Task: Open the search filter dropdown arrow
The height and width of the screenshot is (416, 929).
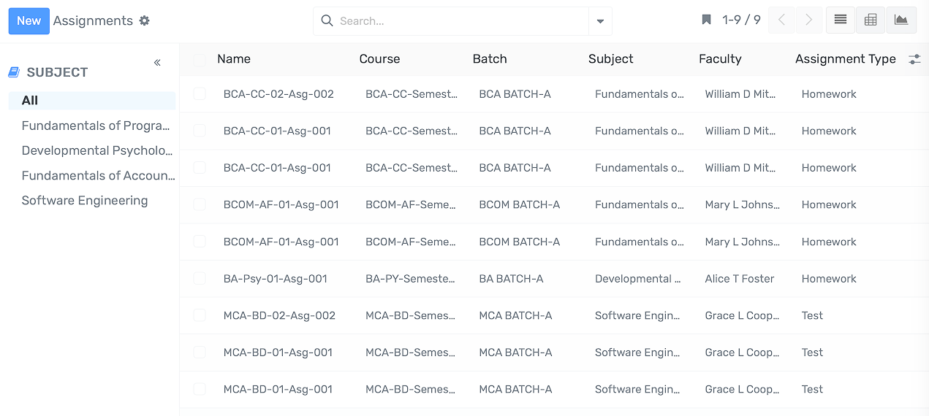Action: [600, 21]
